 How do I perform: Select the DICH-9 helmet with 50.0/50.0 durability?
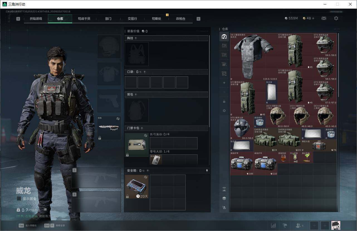tap(278, 116)
